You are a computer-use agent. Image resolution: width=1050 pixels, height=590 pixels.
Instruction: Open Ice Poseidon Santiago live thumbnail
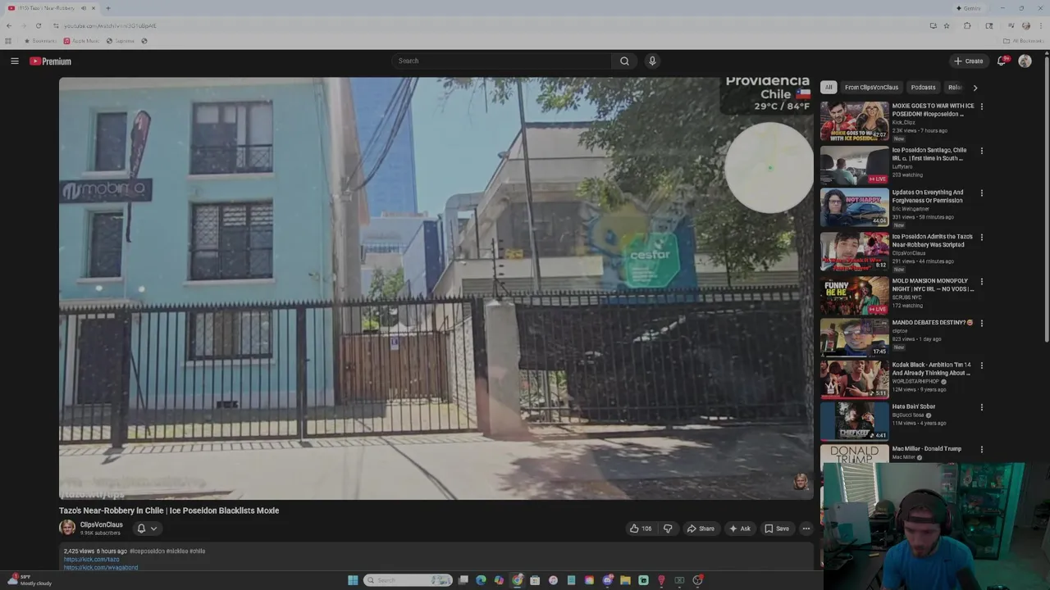point(854,165)
